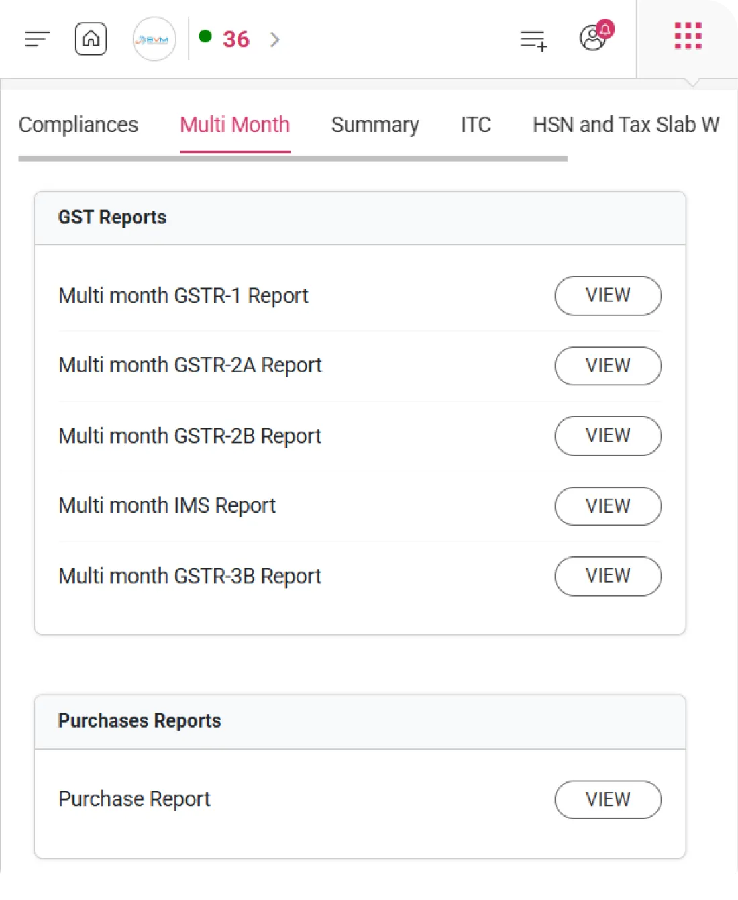
Task: Click the GST Reports section header
Action: coord(360,218)
